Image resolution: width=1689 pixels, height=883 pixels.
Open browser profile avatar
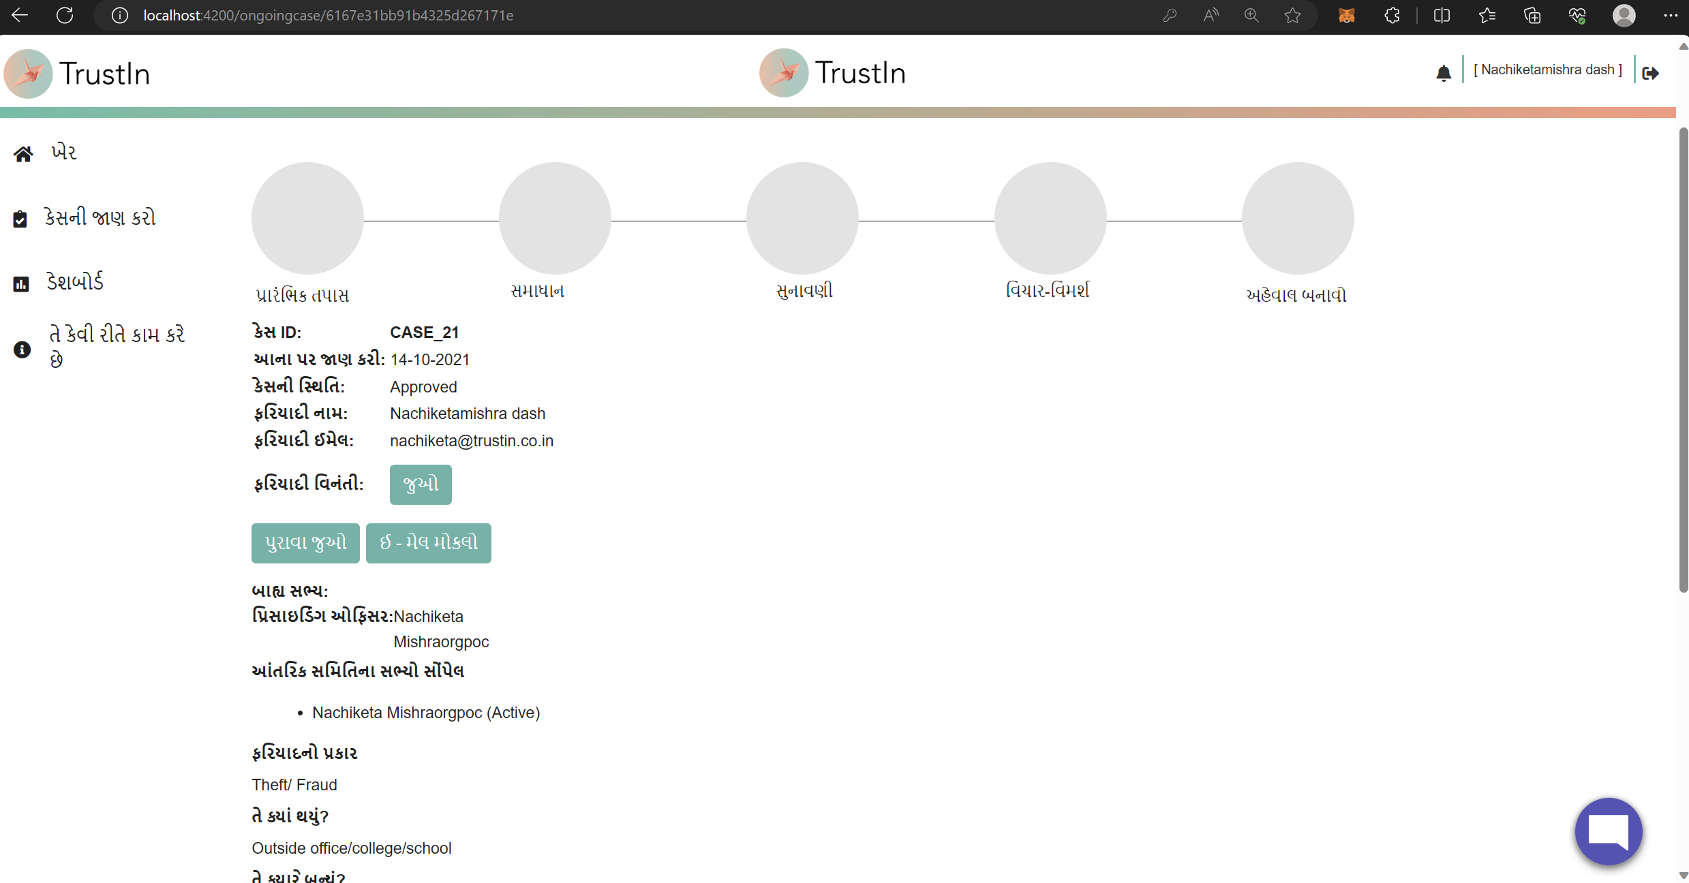(1624, 15)
